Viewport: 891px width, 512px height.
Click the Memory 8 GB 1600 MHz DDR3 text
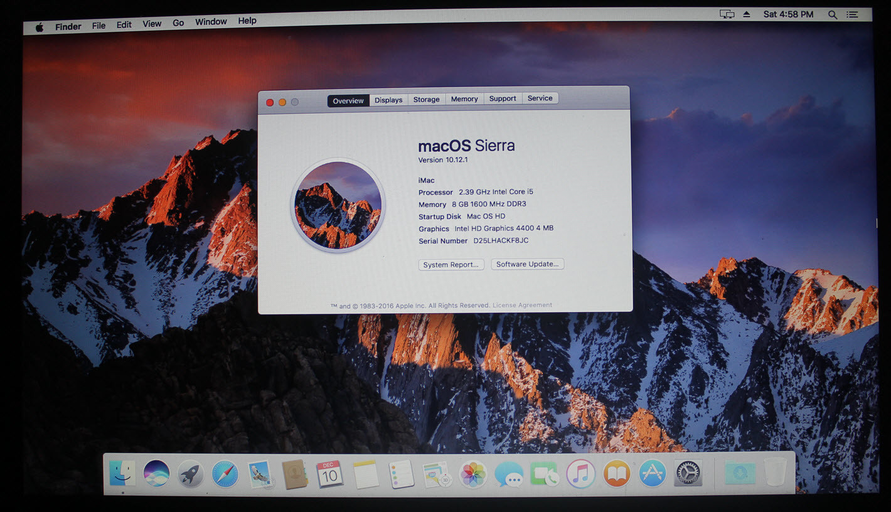[472, 204]
